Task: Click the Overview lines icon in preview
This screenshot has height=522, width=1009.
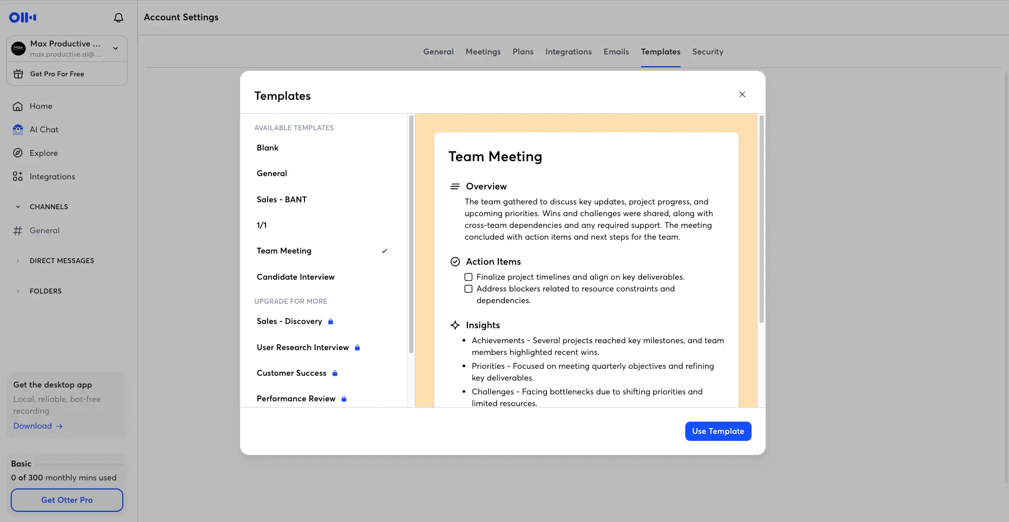Action: [x=455, y=186]
